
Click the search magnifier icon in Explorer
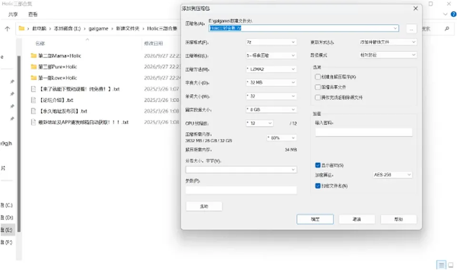447,29
